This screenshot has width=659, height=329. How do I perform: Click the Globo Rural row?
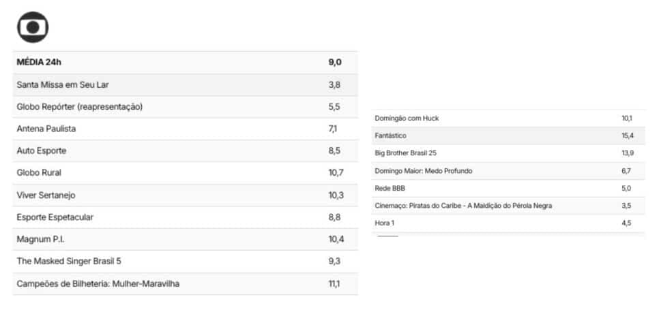pos(186,173)
